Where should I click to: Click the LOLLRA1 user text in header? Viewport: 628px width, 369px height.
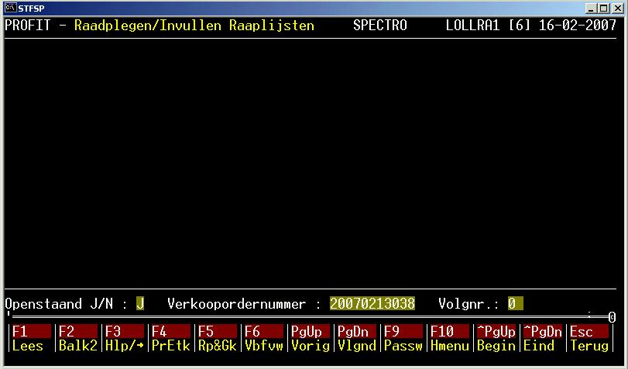tap(472, 26)
